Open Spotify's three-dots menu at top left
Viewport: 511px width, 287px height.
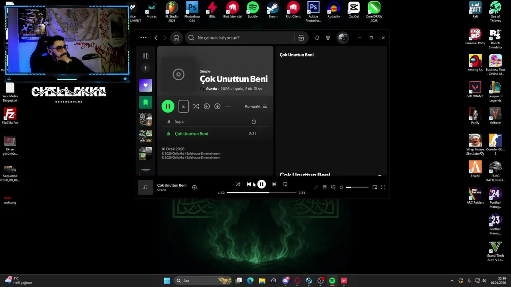click(143, 38)
